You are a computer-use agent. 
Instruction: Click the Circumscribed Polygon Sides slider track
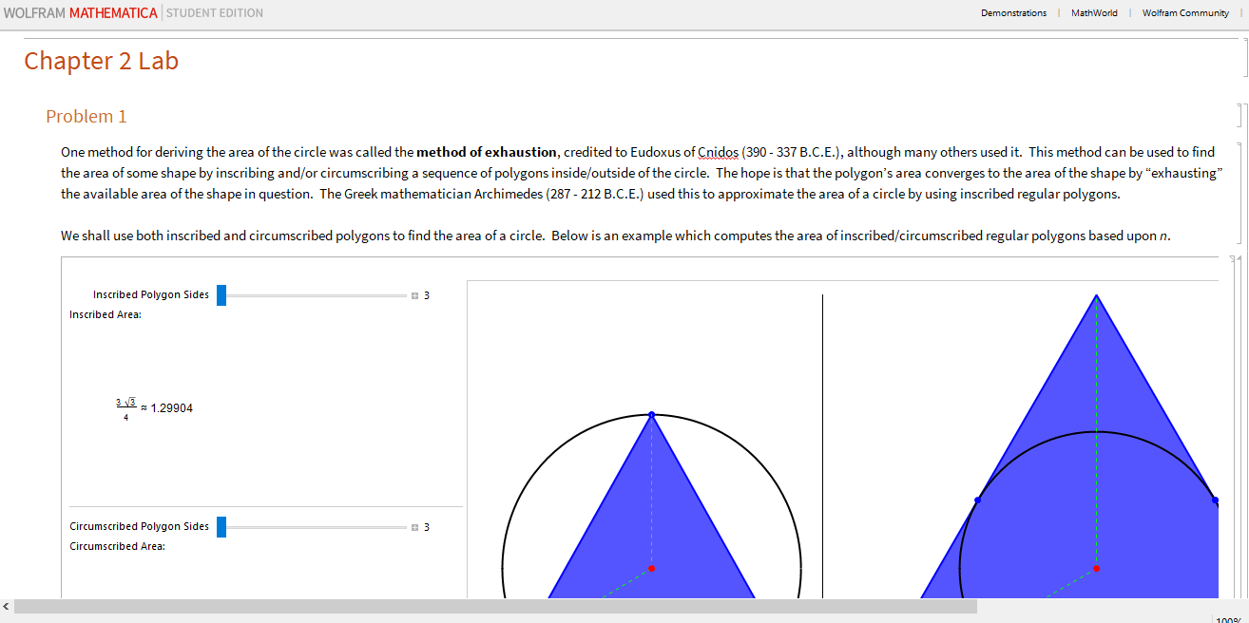[314, 526]
